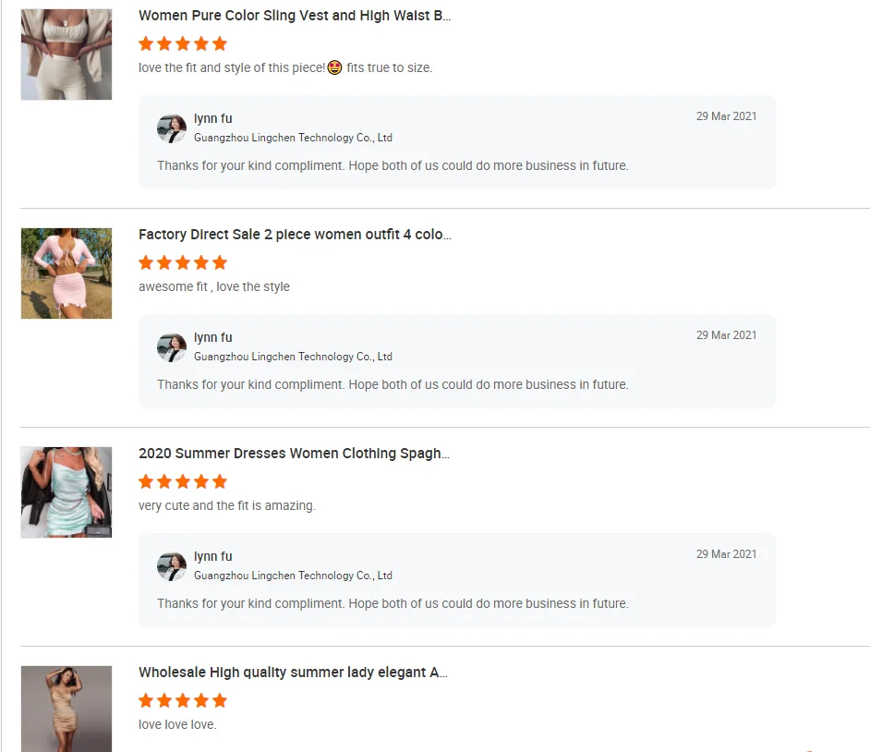Open '2020 Summer Dresses Women Clothing' title

pyautogui.click(x=294, y=454)
